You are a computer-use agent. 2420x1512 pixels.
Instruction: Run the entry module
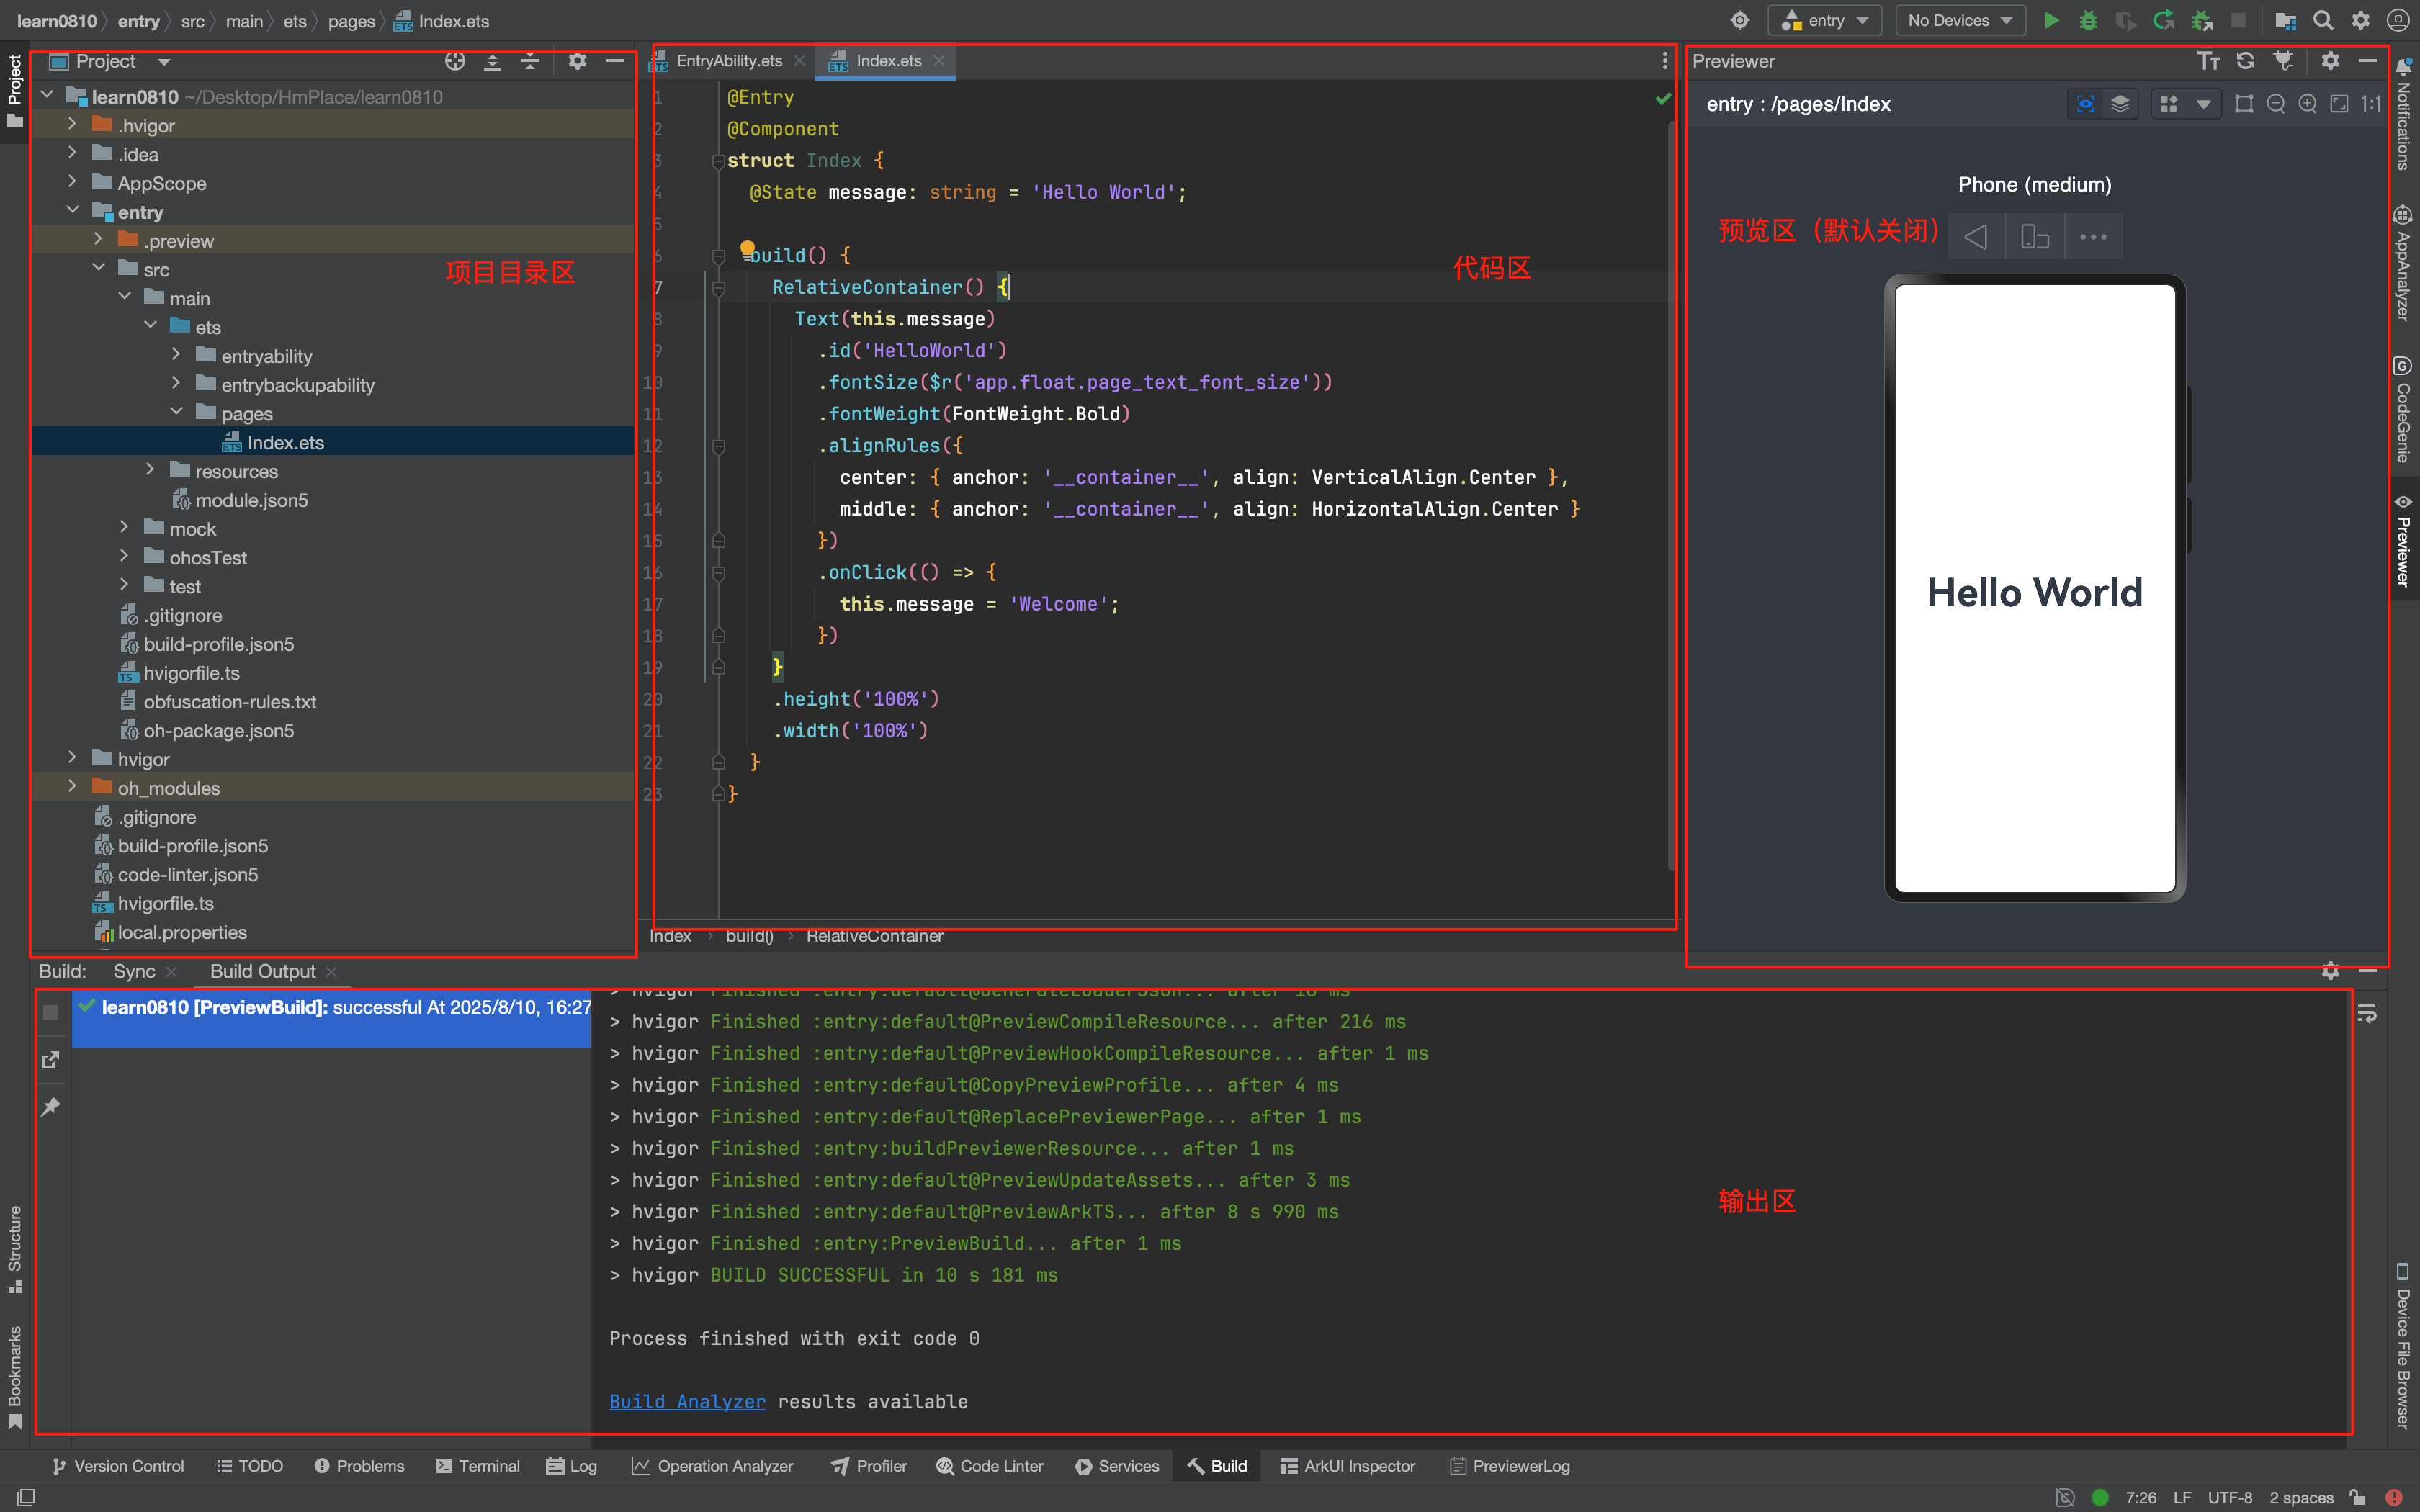click(2051, 20)
